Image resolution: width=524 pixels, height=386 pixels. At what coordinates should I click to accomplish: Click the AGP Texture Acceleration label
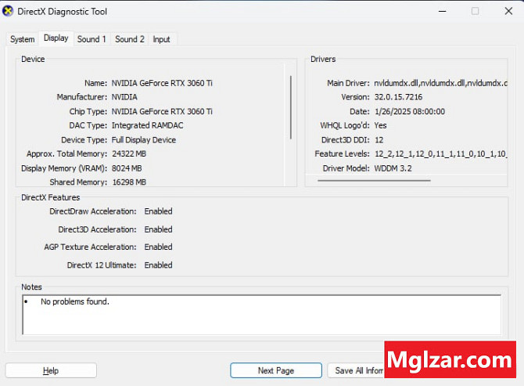tap(90, 247)
